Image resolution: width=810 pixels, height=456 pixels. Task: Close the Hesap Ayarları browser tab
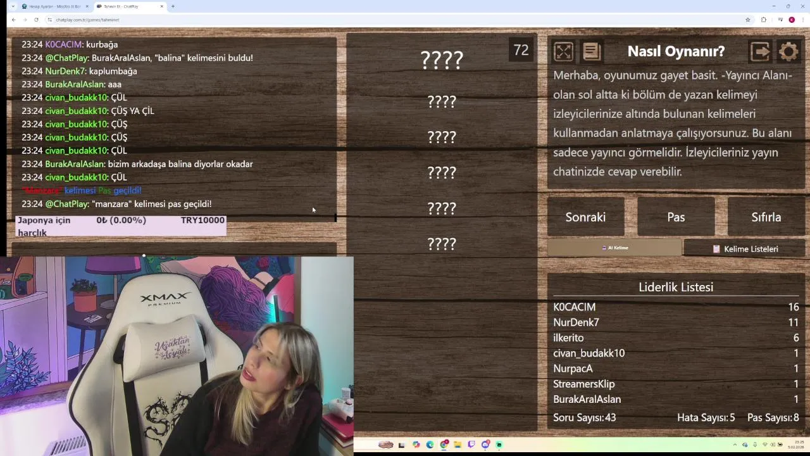[87, 6]
